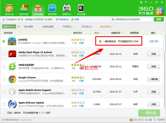The height and width of the screenshot is (123, 166).
Task: Click 显示系统软件 link
Action: click(x=62, y=20)
